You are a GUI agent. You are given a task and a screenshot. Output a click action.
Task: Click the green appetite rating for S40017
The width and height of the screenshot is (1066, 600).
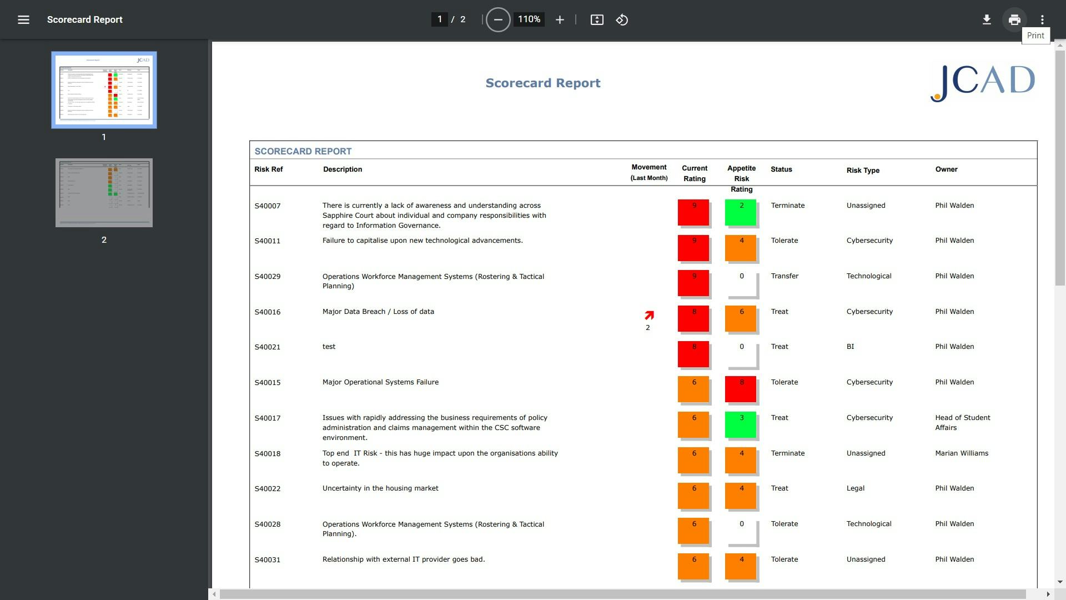pyautogui.click(x=741, y=424)
